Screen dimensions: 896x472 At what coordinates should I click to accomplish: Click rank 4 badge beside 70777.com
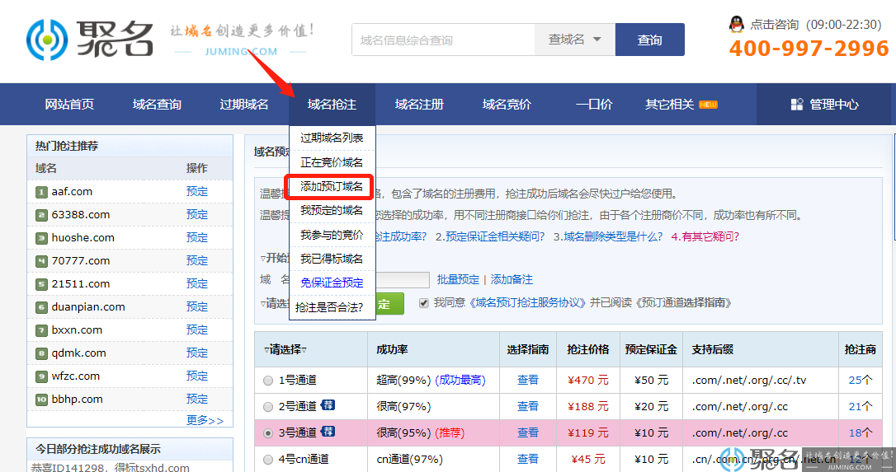pyautogui.click(x=41, y=261)
